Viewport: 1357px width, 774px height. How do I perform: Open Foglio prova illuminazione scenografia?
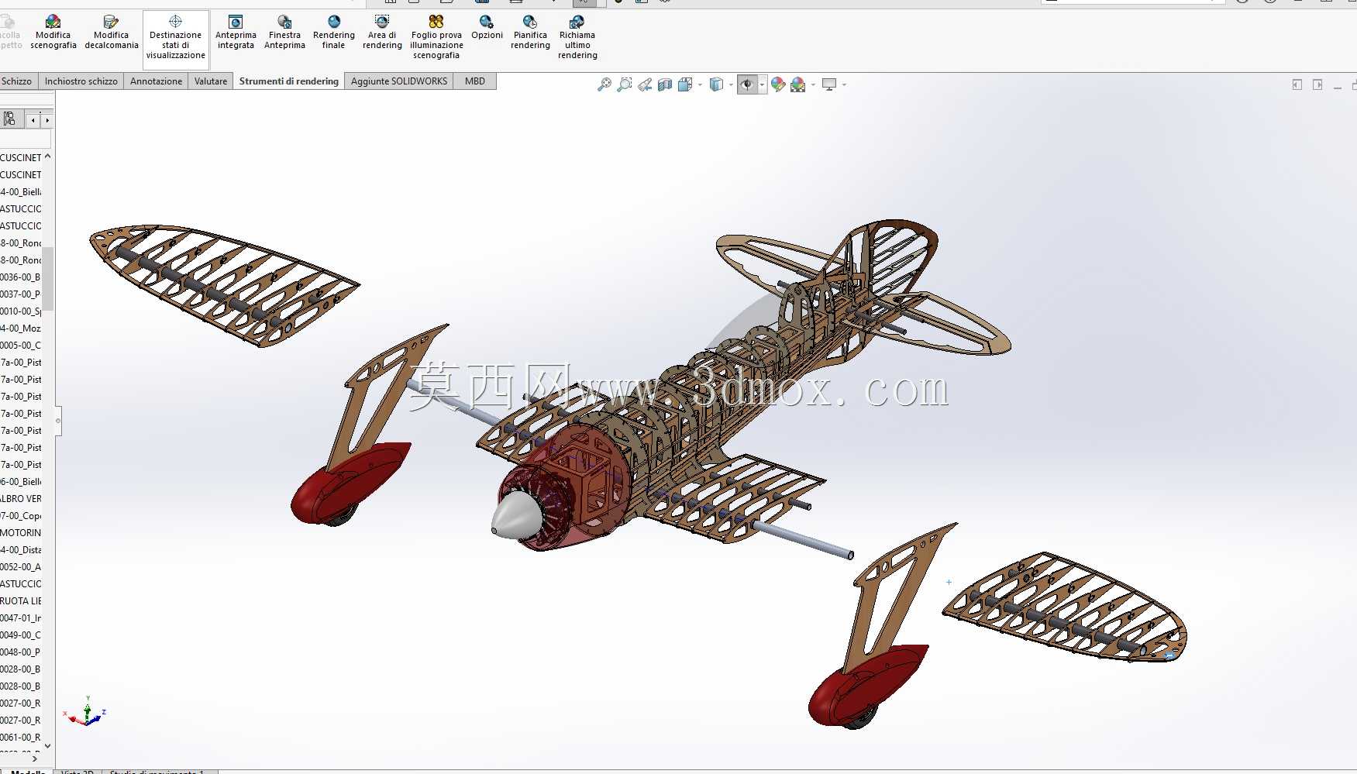(x=436, y=36)
